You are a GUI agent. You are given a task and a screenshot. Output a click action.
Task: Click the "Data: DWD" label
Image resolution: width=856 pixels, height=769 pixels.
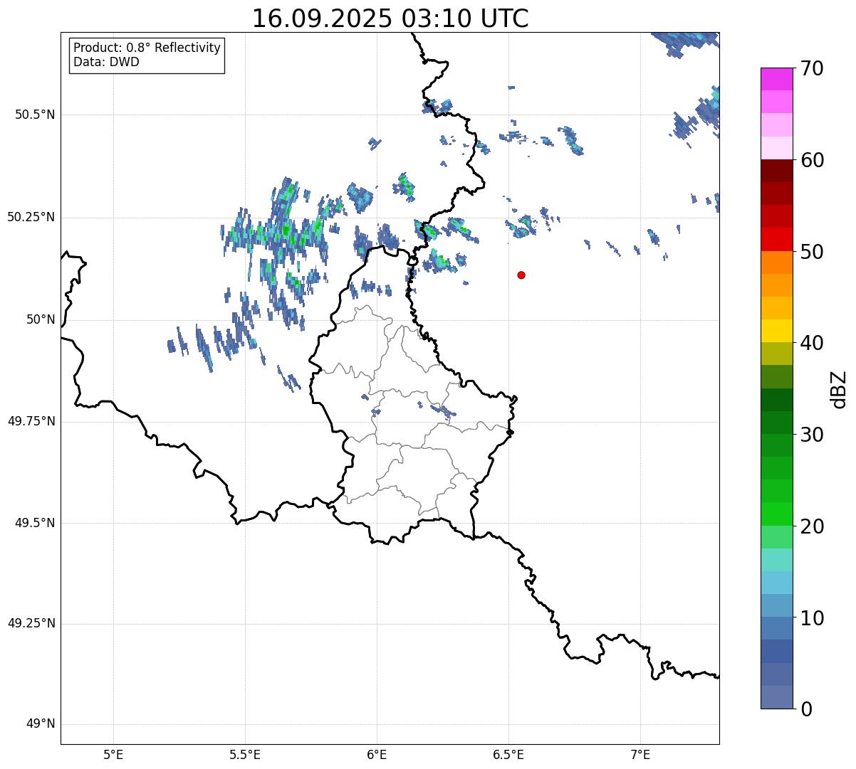click(106, 62)
